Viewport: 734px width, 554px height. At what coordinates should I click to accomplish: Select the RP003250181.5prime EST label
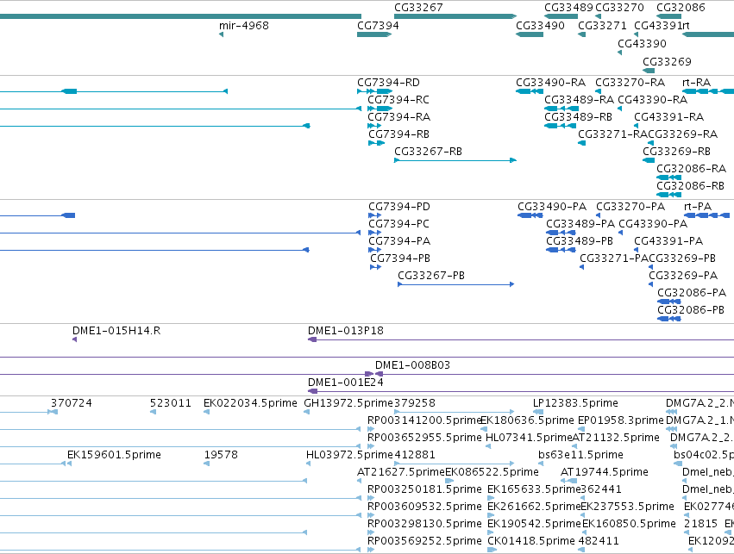[424, 490]
